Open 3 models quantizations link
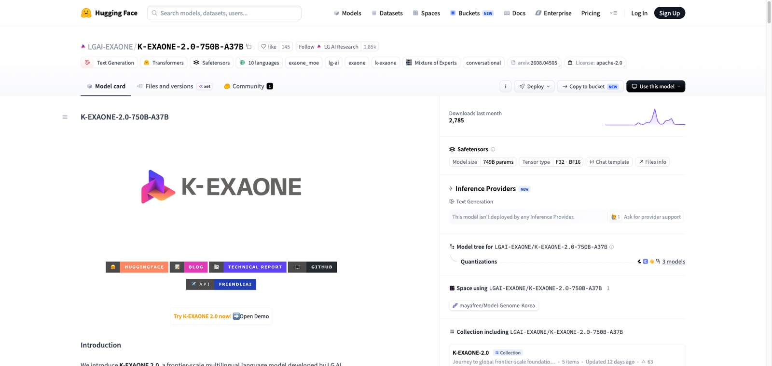This screenshot has height=366, width=772. click(x=674, y=261)
